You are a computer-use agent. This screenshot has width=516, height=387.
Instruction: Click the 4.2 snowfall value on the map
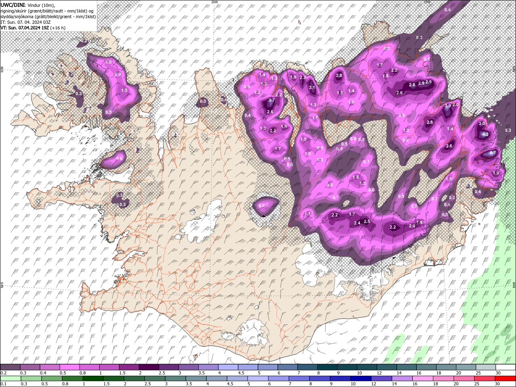[485, 134]
